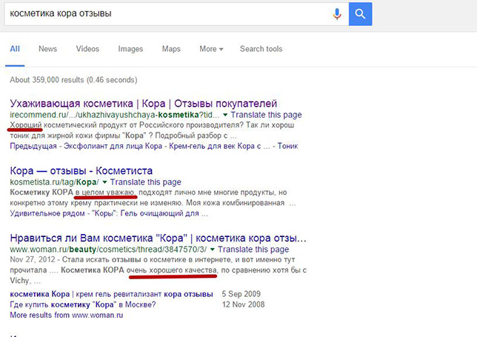Translate the irecommend.ru result page

[266, 115]
